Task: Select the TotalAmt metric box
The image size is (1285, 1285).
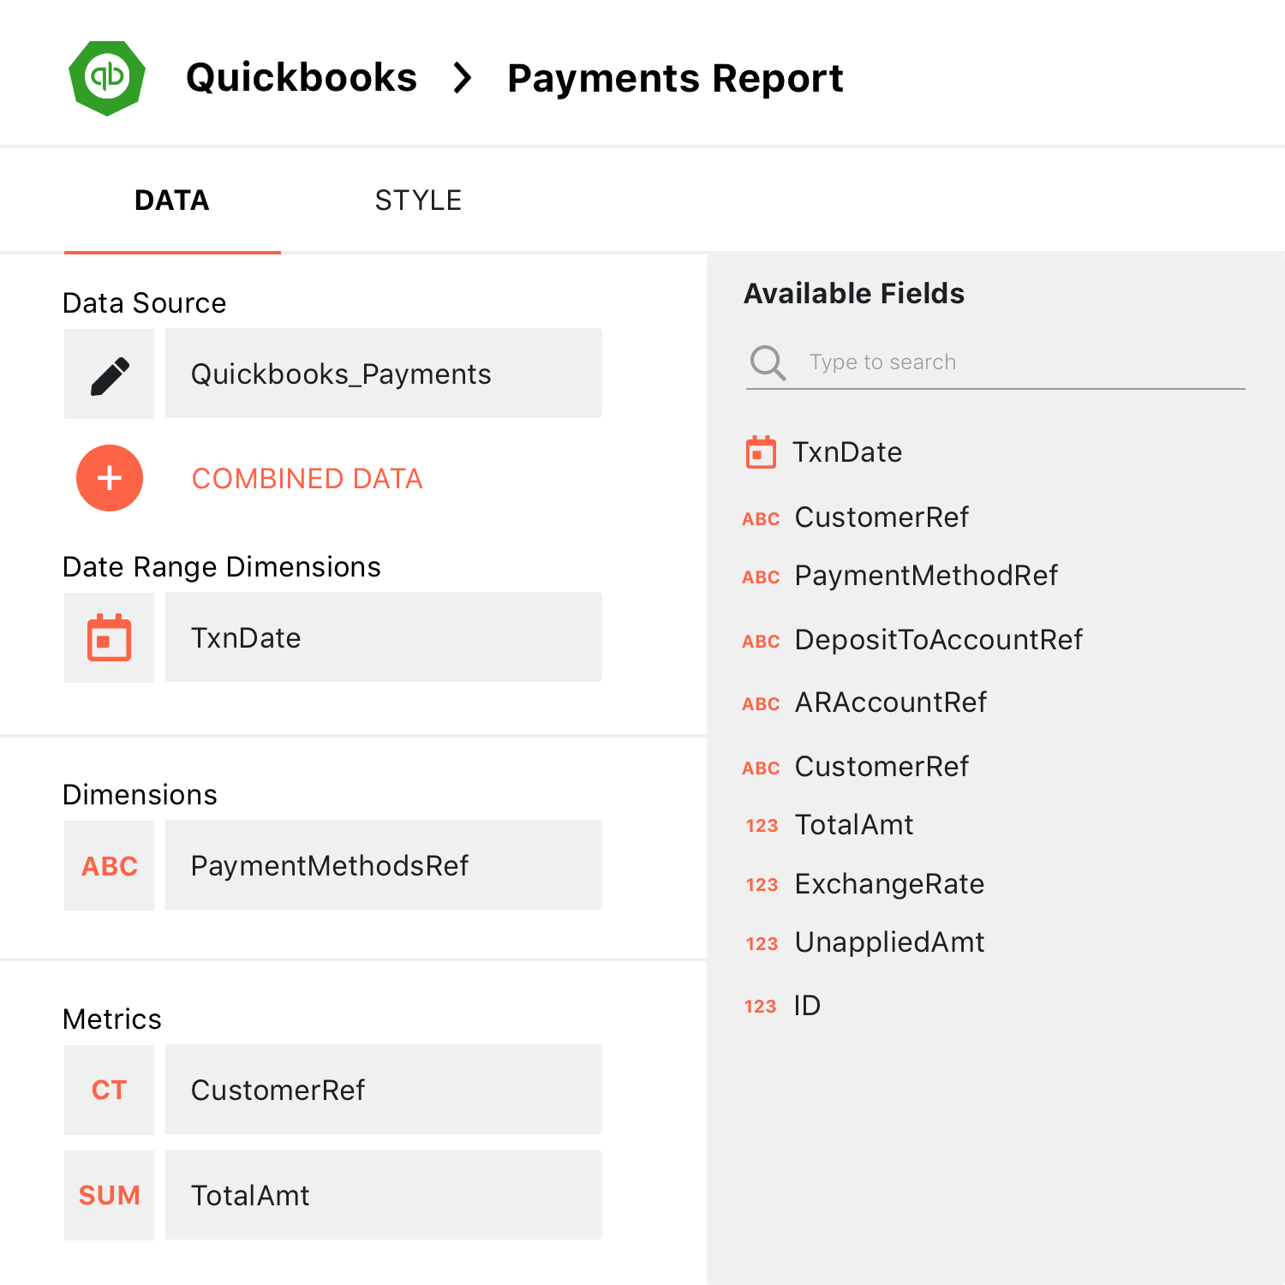Action: [384, 1195]
